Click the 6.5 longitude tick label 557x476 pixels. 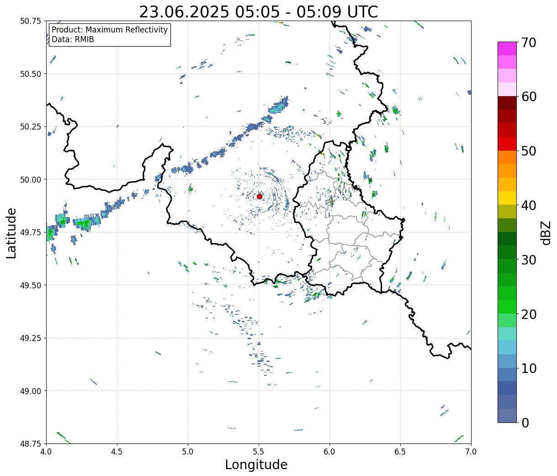pyautogui.click(x=400, y=452)
